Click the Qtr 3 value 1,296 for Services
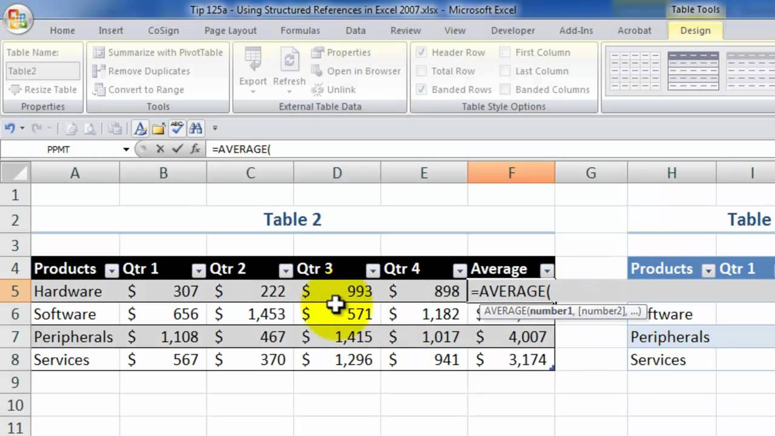The image size is (775, 436). click(x=337, y=360)
